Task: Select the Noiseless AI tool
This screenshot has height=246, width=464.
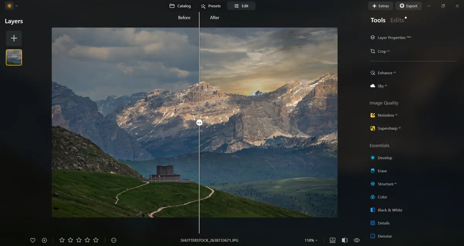Action: pos(387,115)
